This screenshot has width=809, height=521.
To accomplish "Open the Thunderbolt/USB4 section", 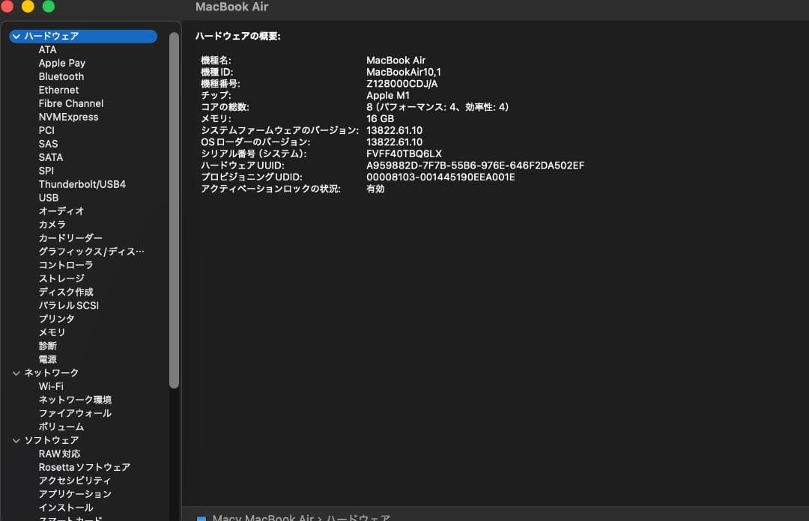I will coord(83,184).
